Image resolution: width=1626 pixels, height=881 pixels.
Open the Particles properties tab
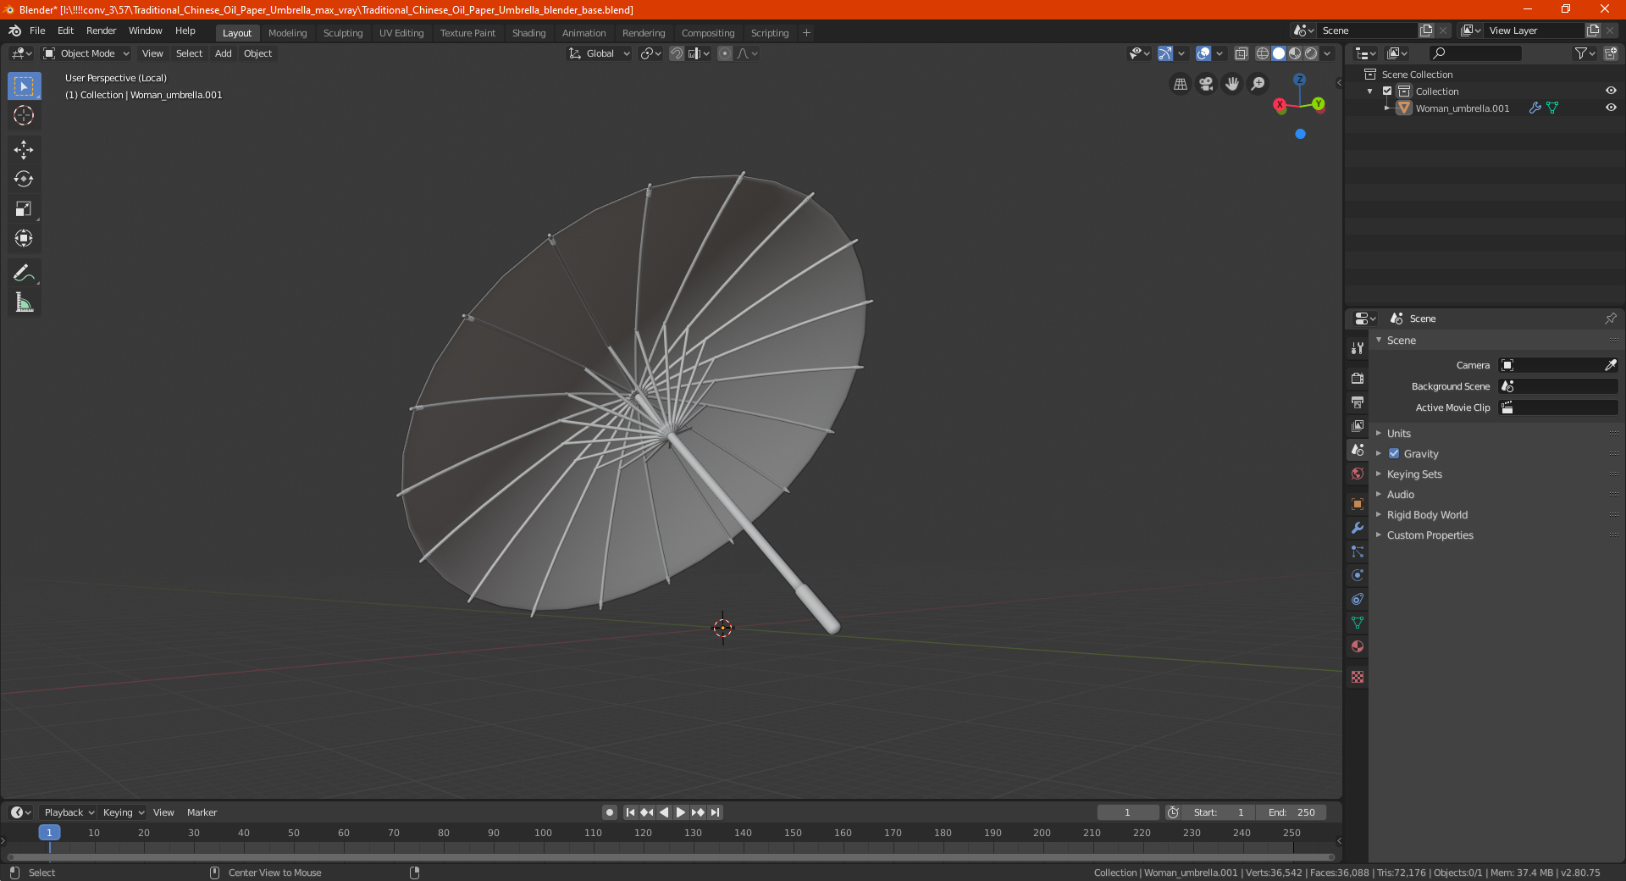(1358, 551)
